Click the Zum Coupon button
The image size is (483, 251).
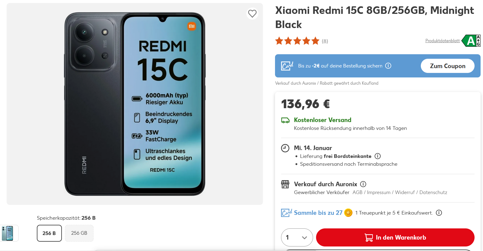point(447,66)
